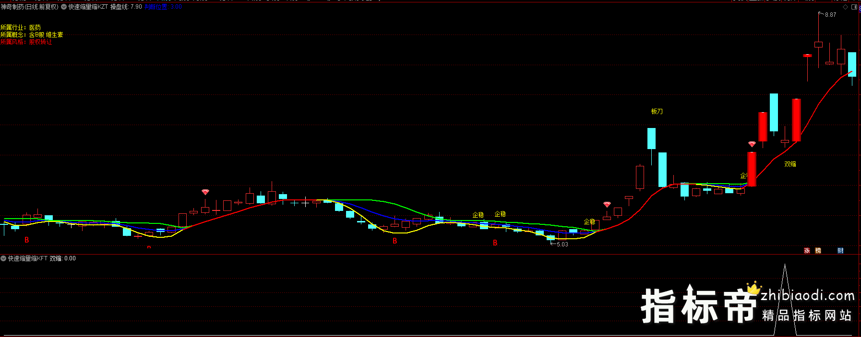Click the white spike in KFT sub-chart

pyautogui.click(x=785, y=288)
